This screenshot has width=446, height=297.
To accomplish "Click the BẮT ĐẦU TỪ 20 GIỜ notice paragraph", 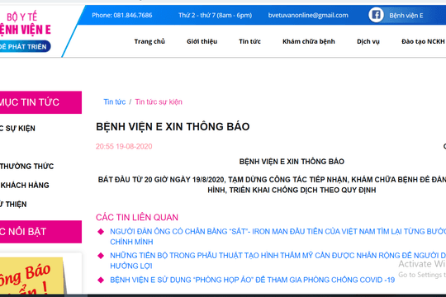I will (272, 185).
